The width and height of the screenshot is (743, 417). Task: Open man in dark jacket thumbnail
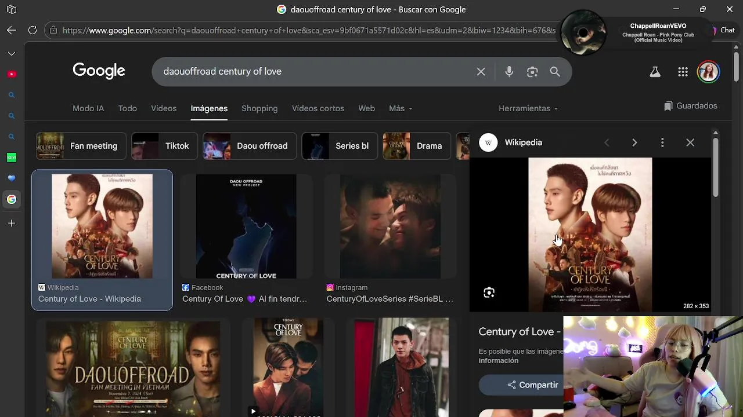pos(401,367)
